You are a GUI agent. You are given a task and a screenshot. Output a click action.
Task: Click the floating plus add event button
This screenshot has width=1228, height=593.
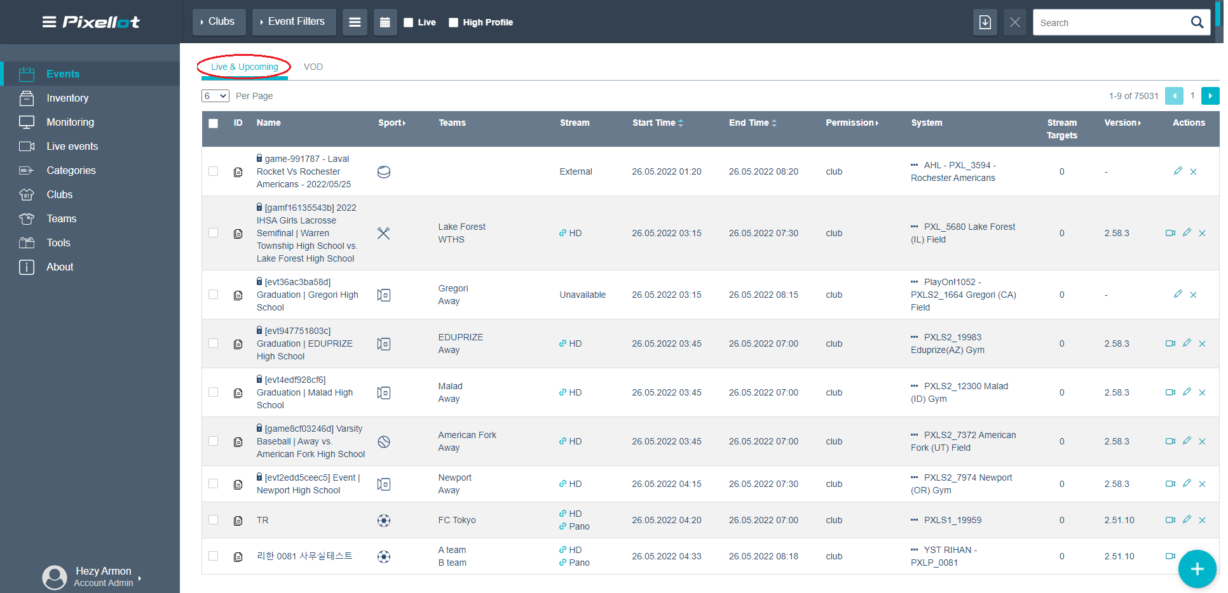(x=1197, y=569)
